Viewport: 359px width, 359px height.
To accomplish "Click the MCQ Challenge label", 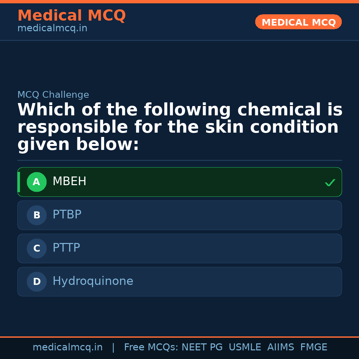I will [x=53, y=95].
